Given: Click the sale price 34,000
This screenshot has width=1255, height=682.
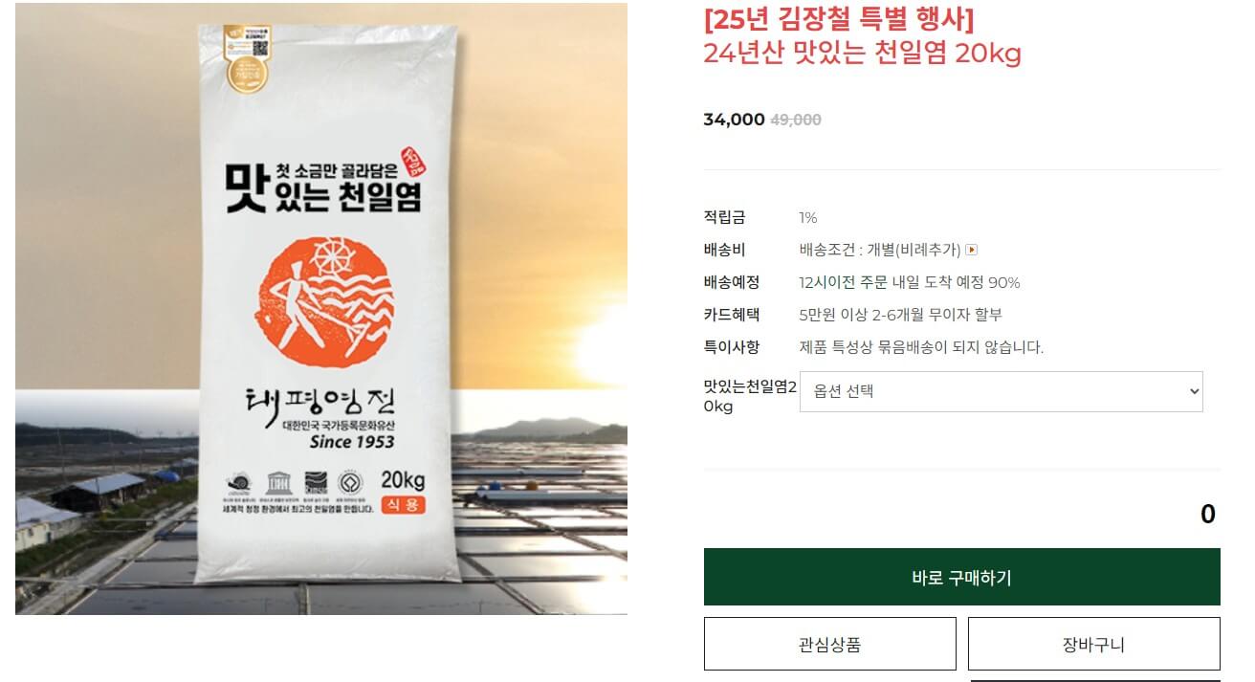Looking at the screenshot, I should pos(734,120).
